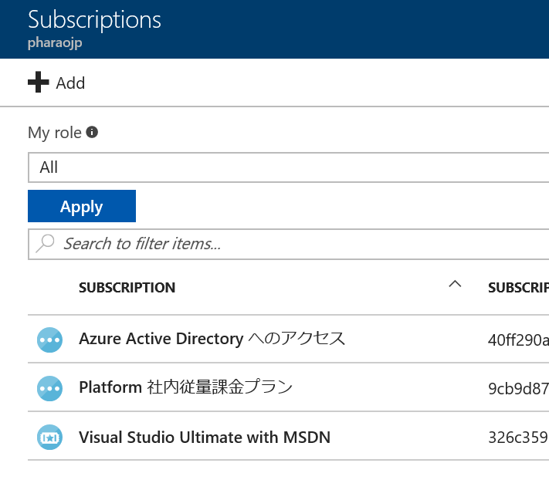Open Platform 社内従量課金プラン subscription
This screenshot has height=490, width=549.
coord(185,387)
